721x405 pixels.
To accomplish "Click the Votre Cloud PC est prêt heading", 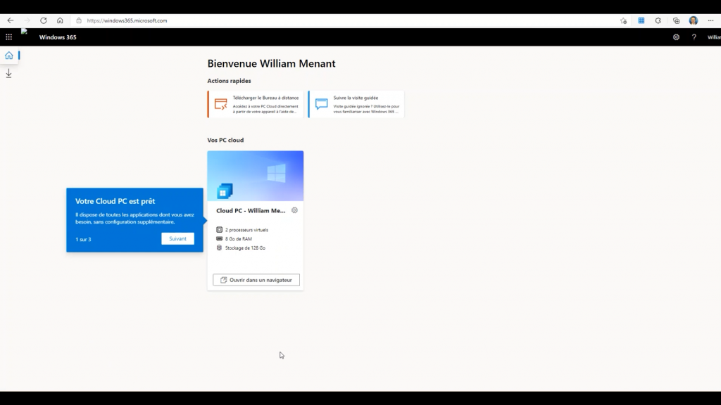I will coord(115,201).
